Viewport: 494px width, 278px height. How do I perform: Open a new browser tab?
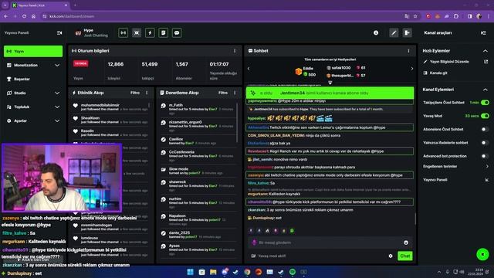[x=75, y=5]
